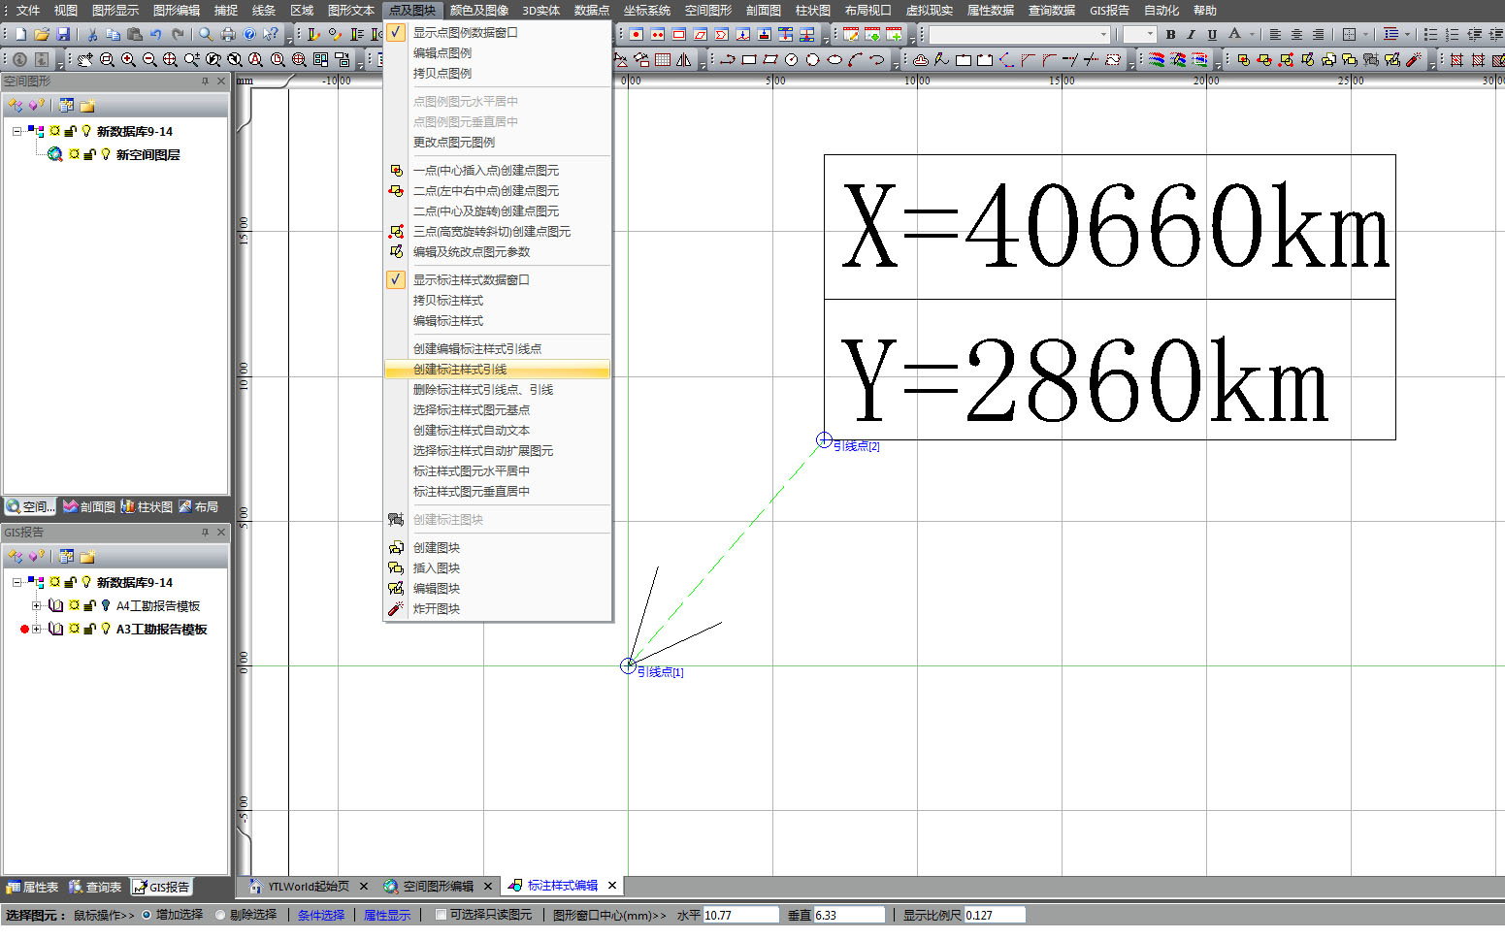Close the 标注样式编辑 tab

pyautogui.click(x=612, y=885)
